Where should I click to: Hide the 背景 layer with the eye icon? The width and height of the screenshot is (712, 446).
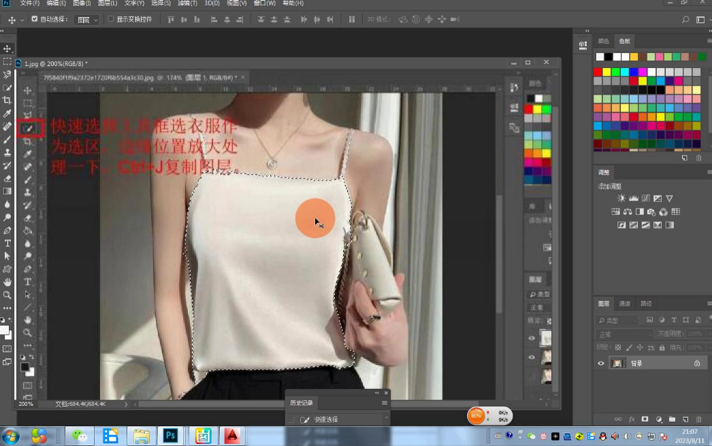pos(601,364)
